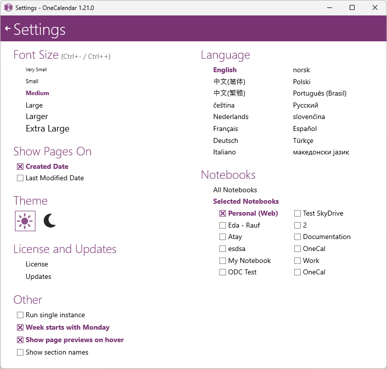This screenshot has height=369, width=387.
Task: Pick Extra Large font size
Action: [47, 128]
